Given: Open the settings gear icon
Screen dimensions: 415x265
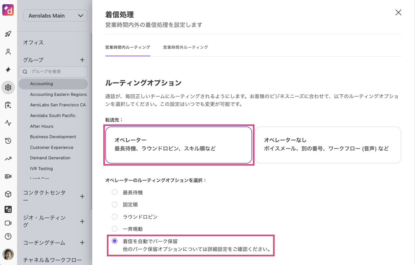Looking at the screenshot, I should tap(8, 87).
